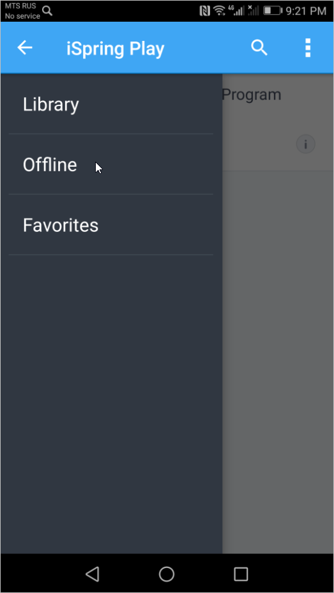Click the 9:21 PM clock
Screen dimensions: 334x593
pos(306,11)
